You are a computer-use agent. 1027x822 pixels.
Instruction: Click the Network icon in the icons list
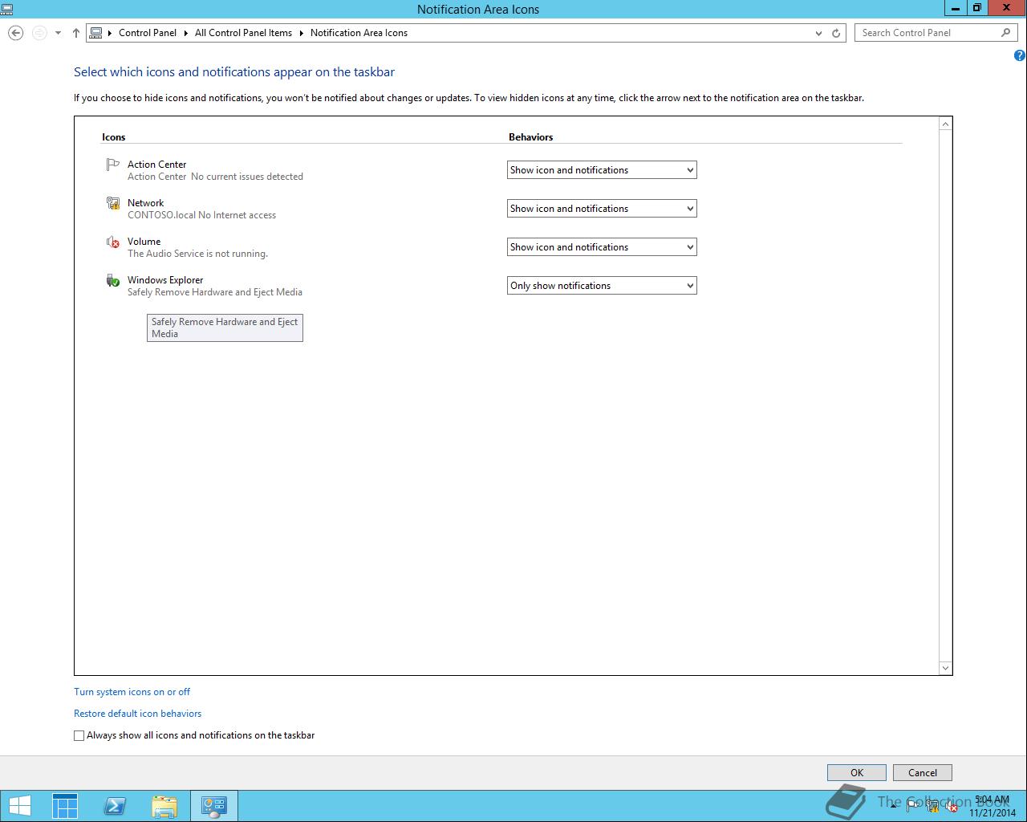[x=112, y=203]
